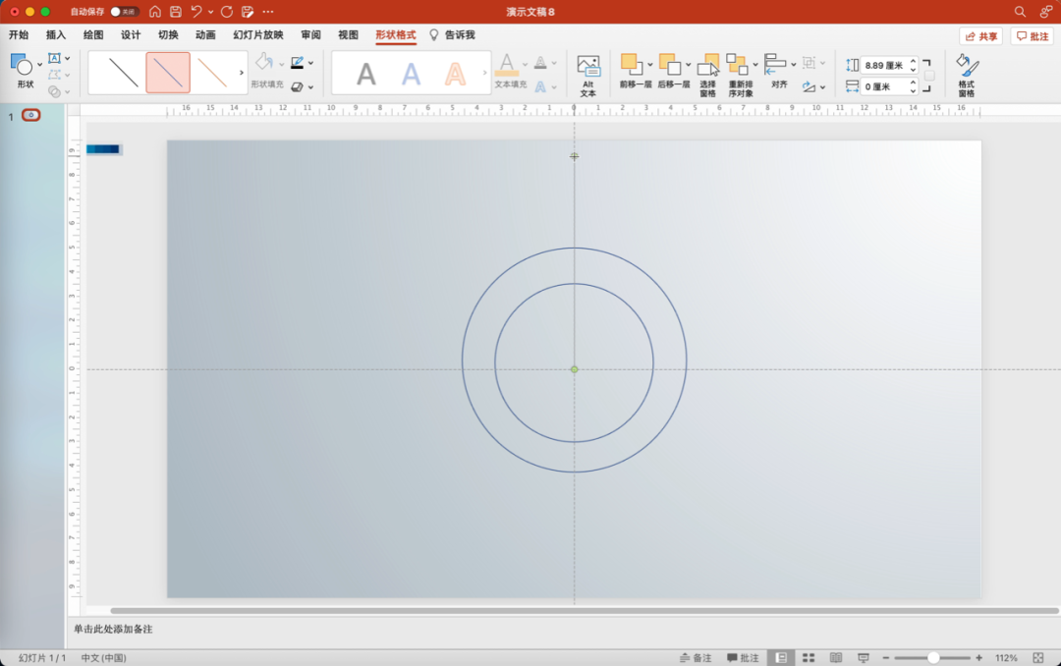Open the 对齐 dropdown arrow

[x=794, y=65]
